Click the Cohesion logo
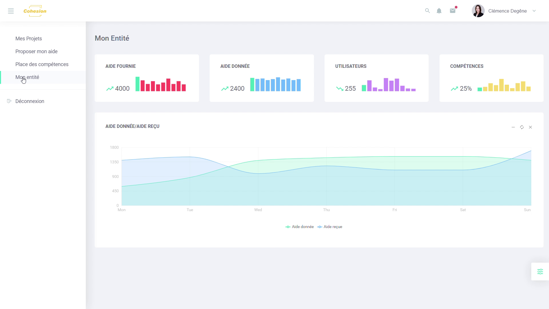The width and height of the screenshot is (549, 309). point(35,11)
